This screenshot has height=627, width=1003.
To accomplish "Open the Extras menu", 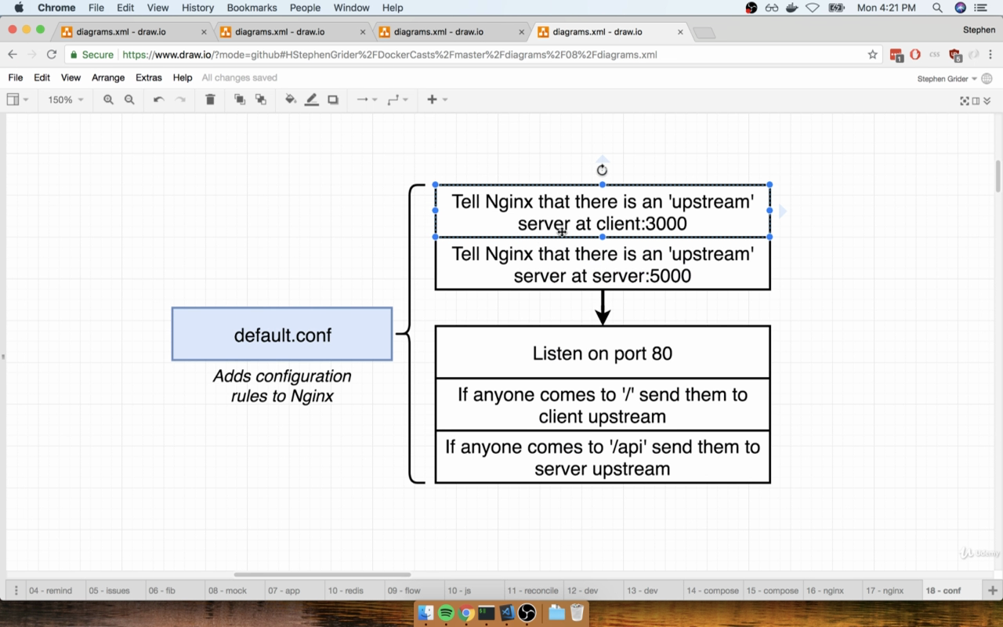I will (x=149, y=78).
